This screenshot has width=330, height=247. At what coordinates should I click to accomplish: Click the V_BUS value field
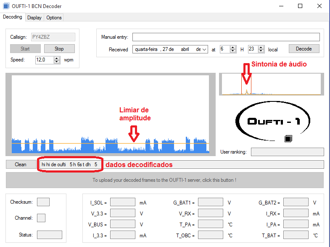coord(123,224)
